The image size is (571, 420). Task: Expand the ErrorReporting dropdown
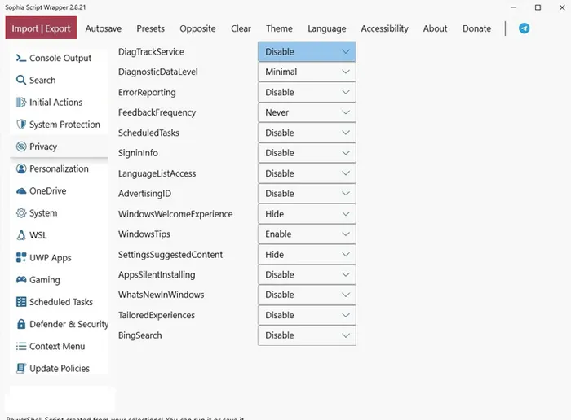(x=307, y=92)
